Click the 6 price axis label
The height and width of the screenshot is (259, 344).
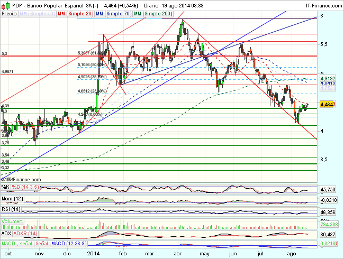(x=322, y=15)
